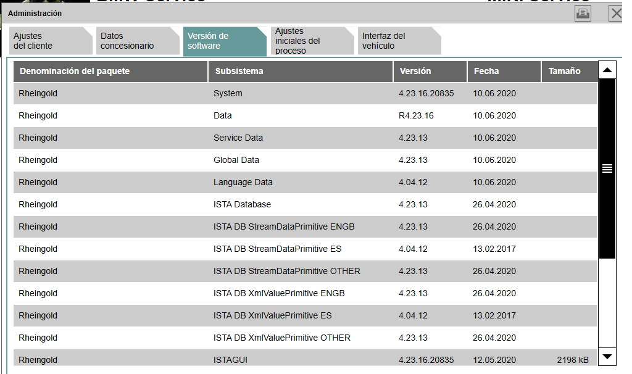Screen dimensions: 632x374
Task: Click the Versión column header
Action: pos(430,72)
